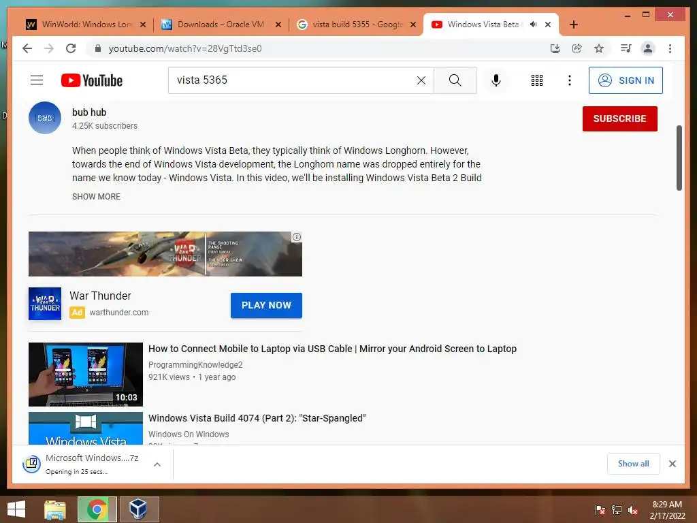Open bub hub channel avatar

coord(45,118)
